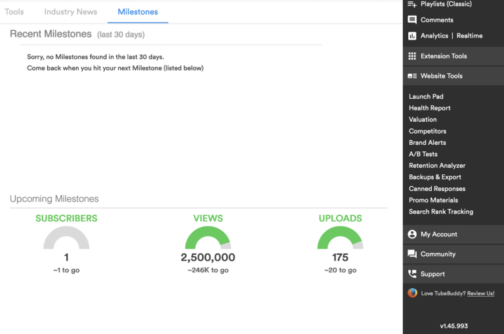504x334 pixels.
Task: Open Brand Alerts link
Action: coord(427,143)
